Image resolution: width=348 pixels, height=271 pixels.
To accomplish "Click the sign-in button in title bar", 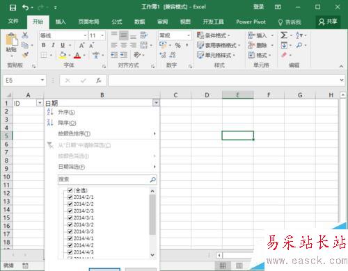I will pos(258,7).
